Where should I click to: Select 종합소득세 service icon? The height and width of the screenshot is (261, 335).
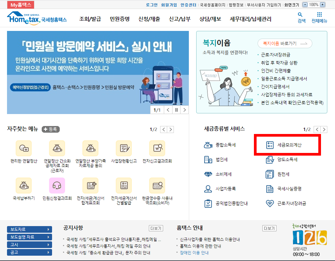click(208, 145)
